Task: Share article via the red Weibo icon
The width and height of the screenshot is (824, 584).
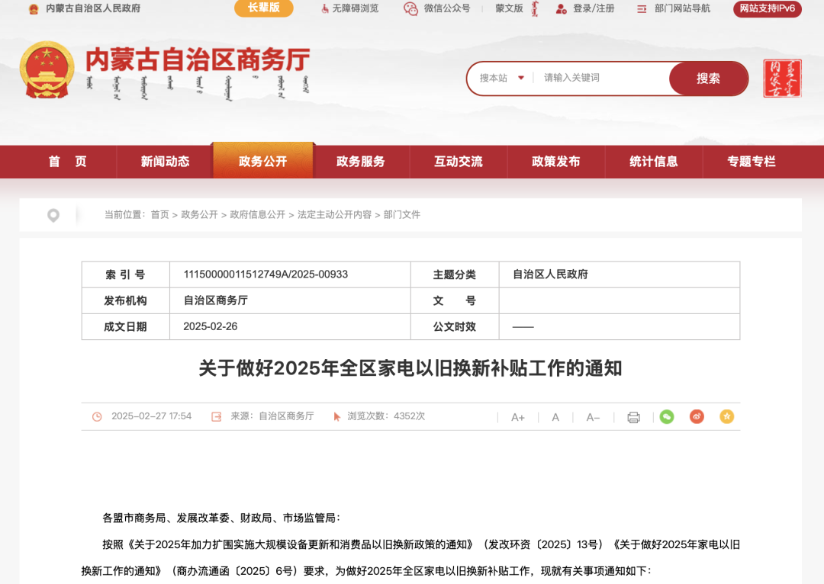Action: (696, 417)
